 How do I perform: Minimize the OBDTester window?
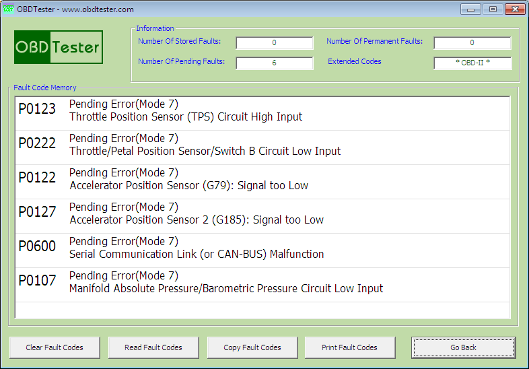point(470,9)
